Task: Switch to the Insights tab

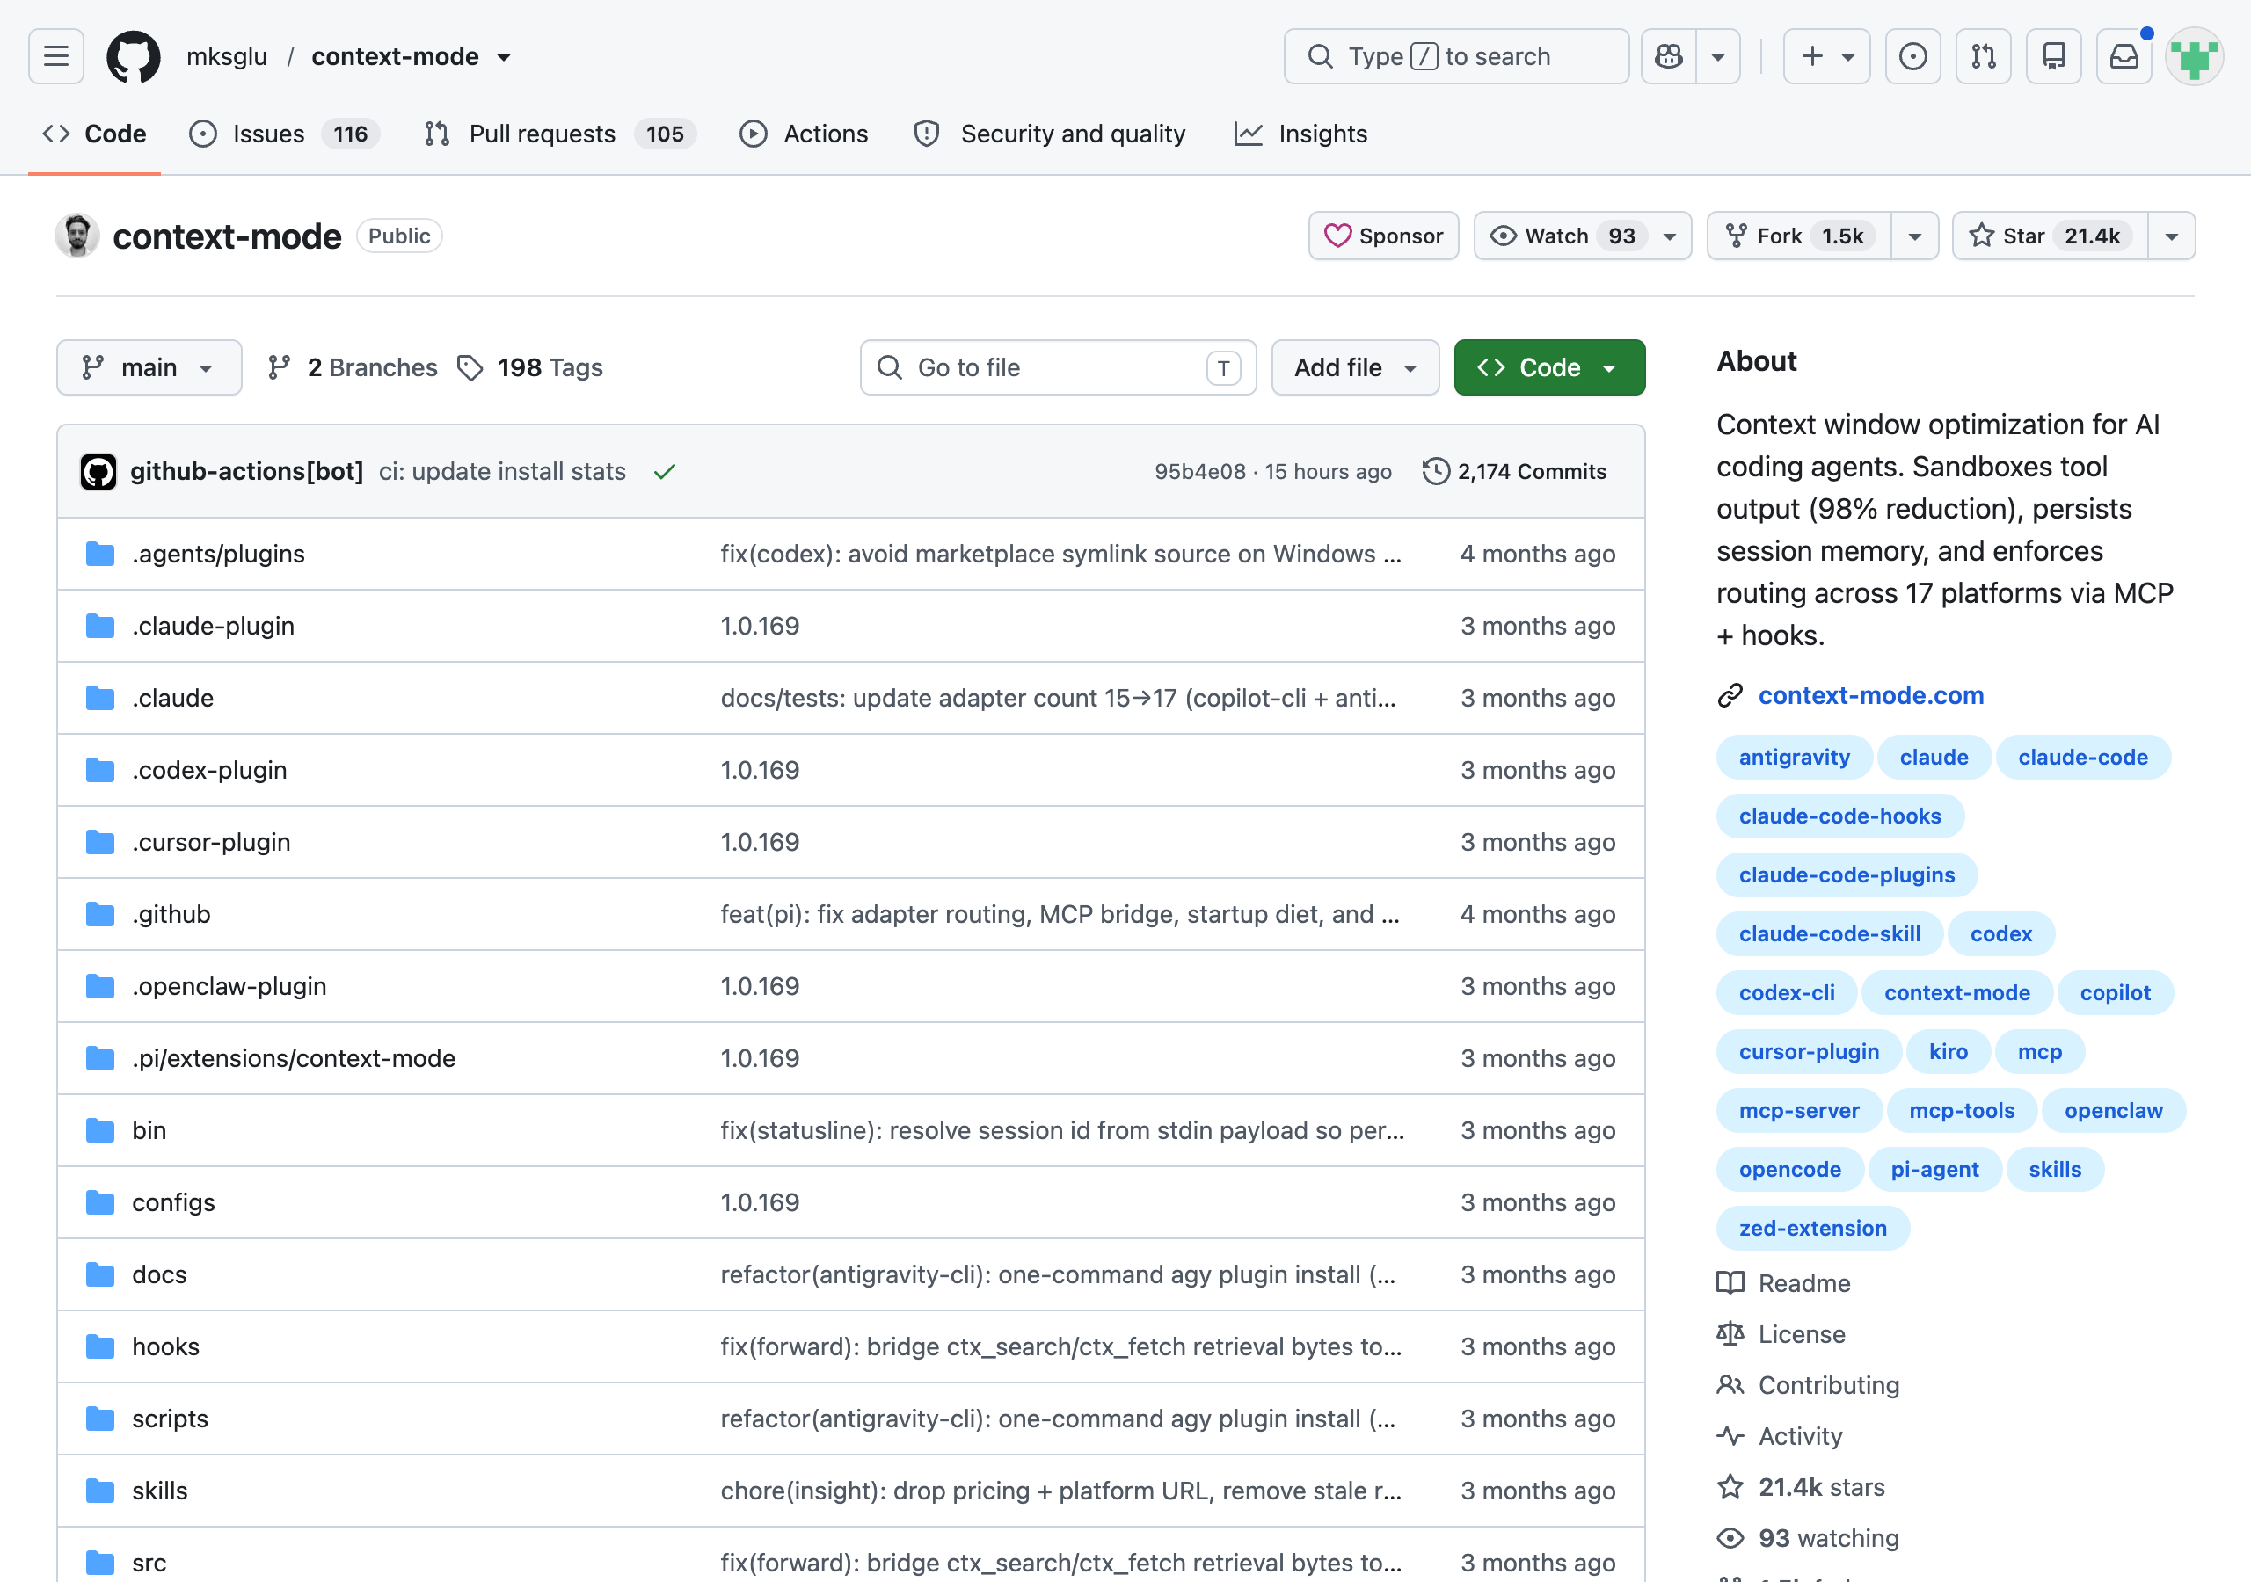Action: [x=1301, y=134]
